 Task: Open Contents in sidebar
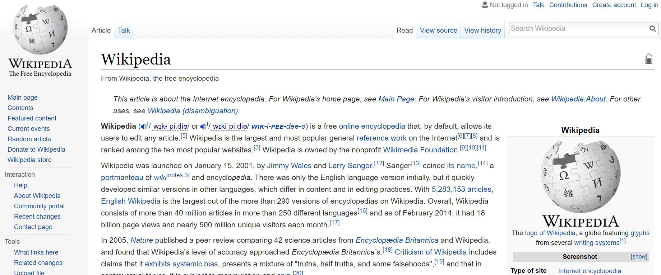point(20,108)
